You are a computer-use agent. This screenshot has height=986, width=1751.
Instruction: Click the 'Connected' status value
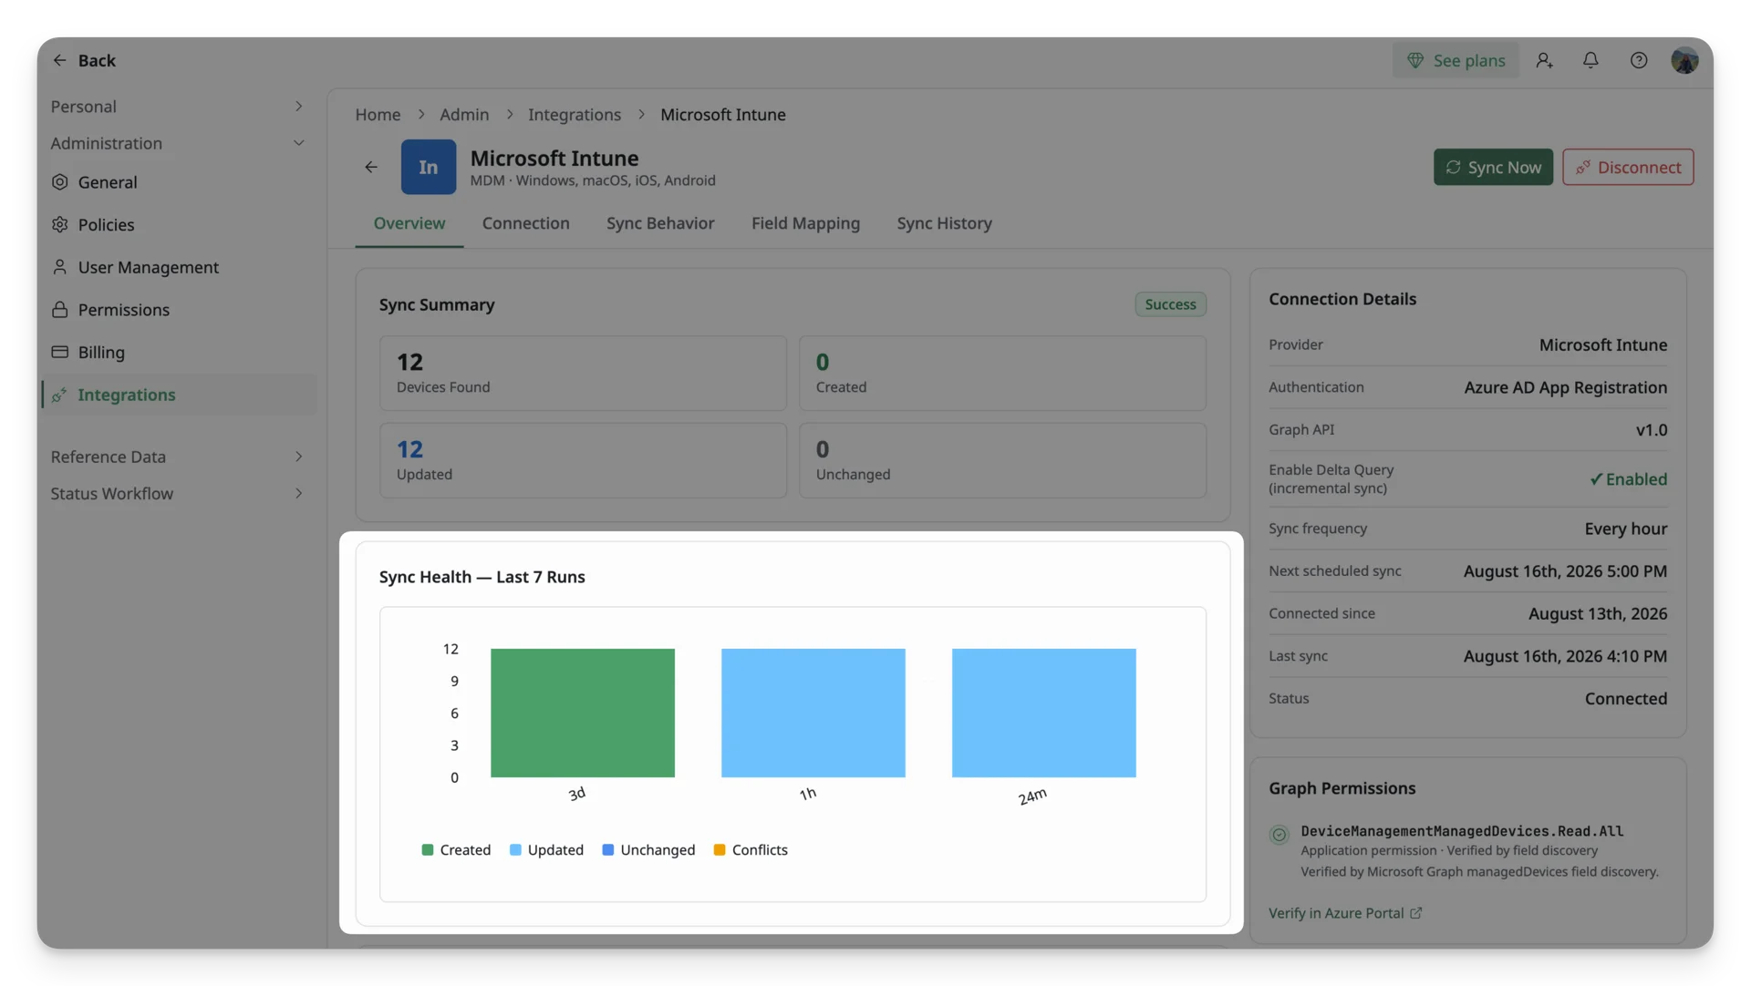coord(1625,699)
